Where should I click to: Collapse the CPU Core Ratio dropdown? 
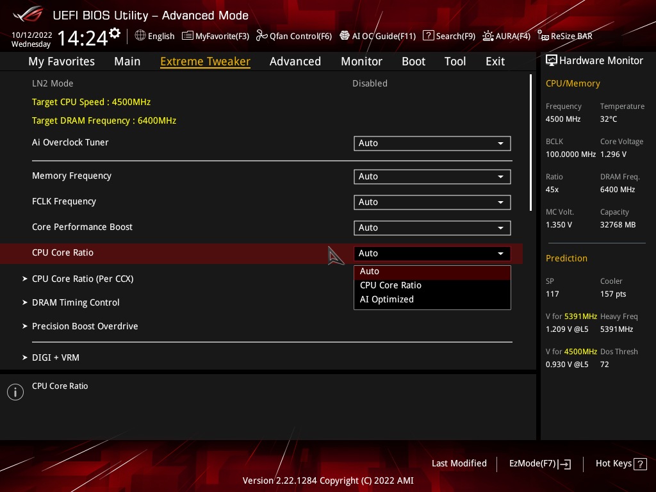click(x=432, y=254)
